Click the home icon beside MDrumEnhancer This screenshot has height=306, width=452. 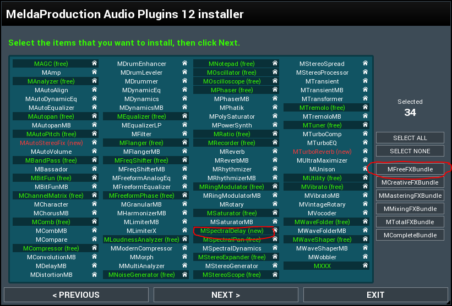coord(184,63)
